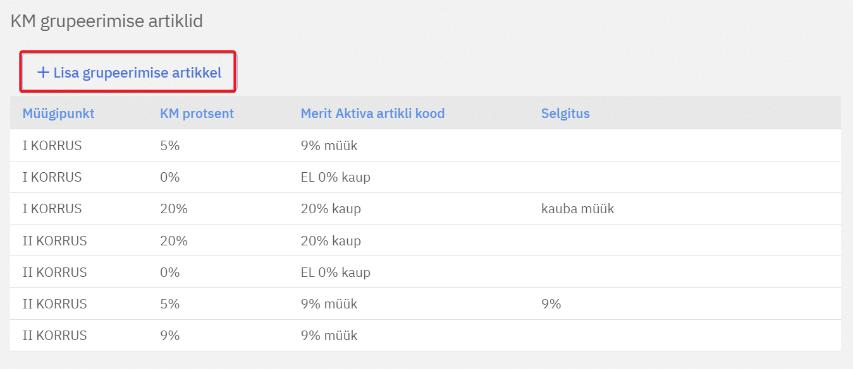The image size is (853, 369).
Task: Select the Merit Aktiva artikli kood header
Action: [x=372, y=114]
